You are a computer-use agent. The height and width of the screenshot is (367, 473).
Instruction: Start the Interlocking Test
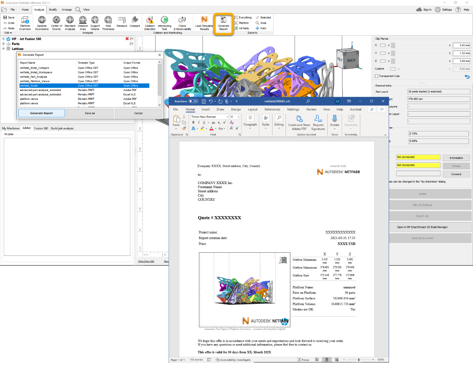pos(165,23)
